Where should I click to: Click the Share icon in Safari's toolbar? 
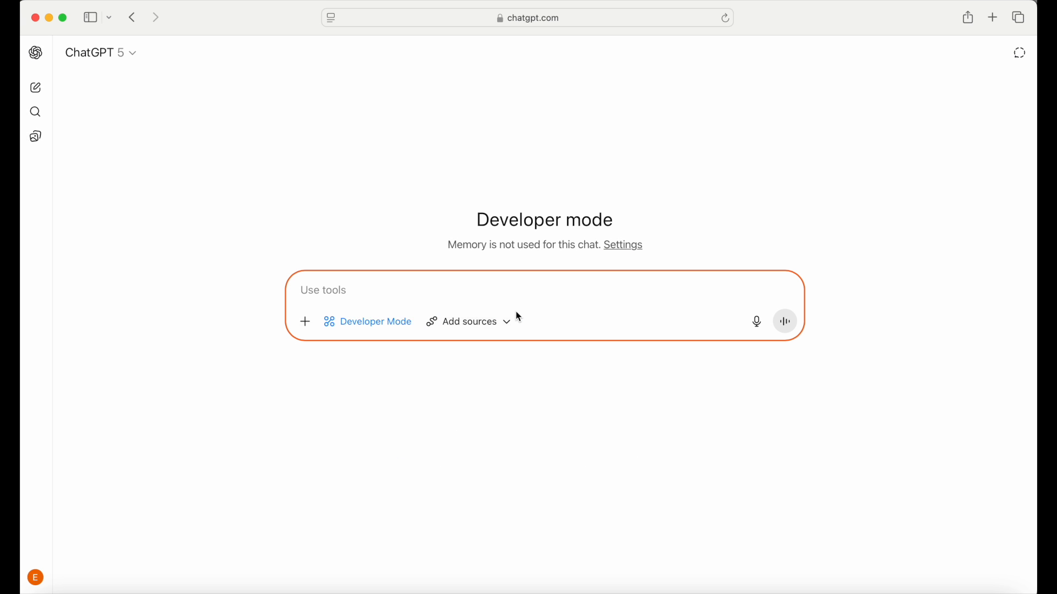point(968,17)
